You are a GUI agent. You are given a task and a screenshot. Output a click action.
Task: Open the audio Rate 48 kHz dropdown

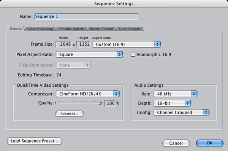(x=175, y=94)
